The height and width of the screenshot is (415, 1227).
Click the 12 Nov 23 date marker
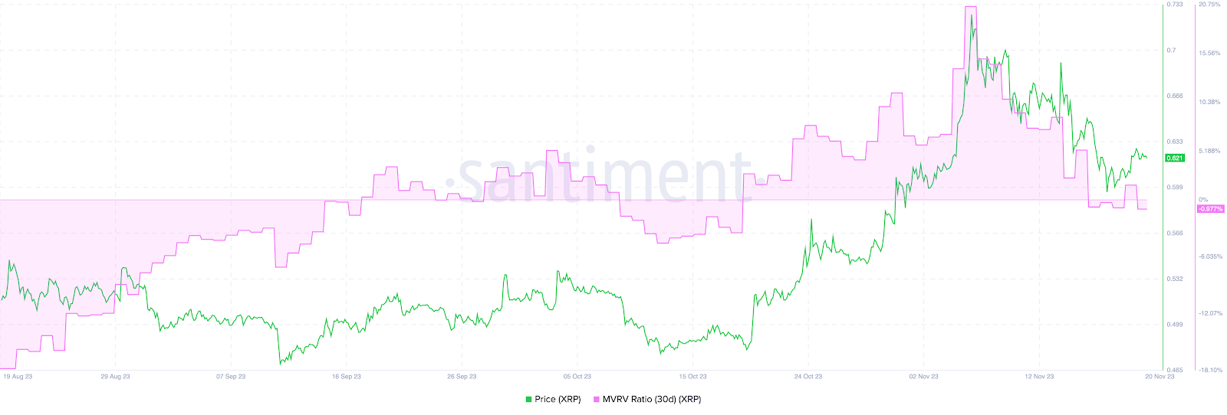[1039, 377]
